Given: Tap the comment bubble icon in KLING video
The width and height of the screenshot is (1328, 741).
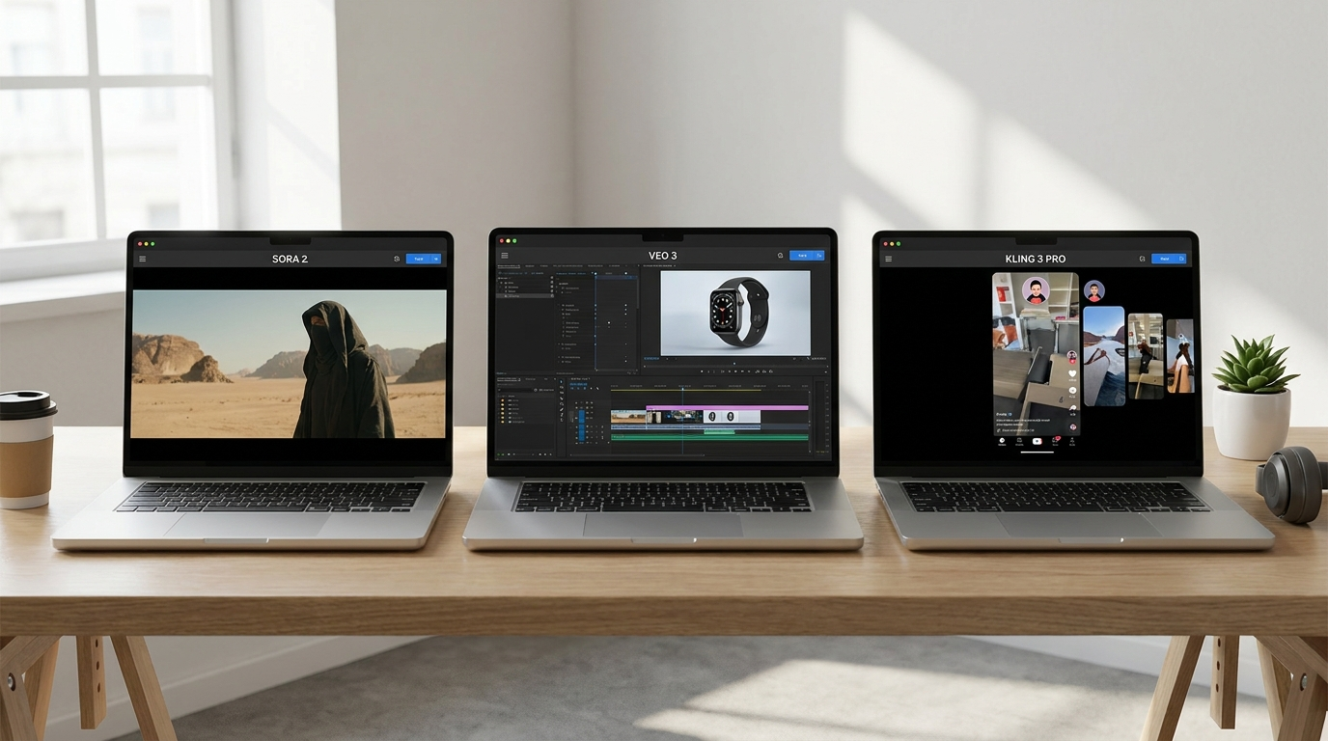Looking at the screenshot, I should pyautogui.click(x=1072, y=390).
